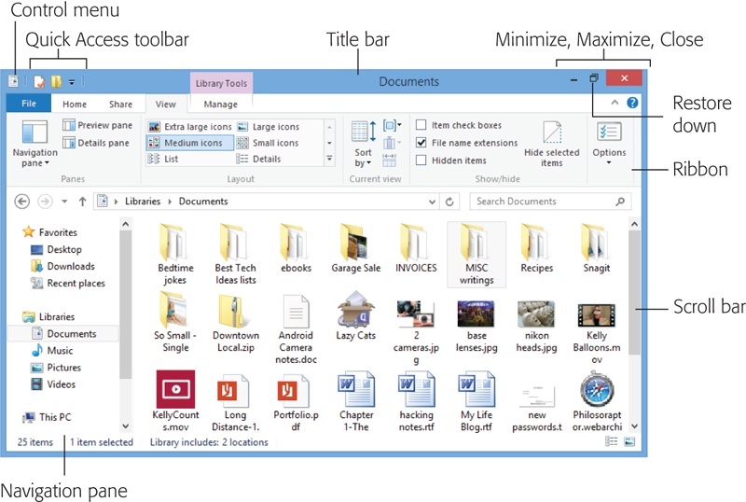Open the Group by dropdown icon
Viewport: 746px width, 502px height.
tap(392, 126)
